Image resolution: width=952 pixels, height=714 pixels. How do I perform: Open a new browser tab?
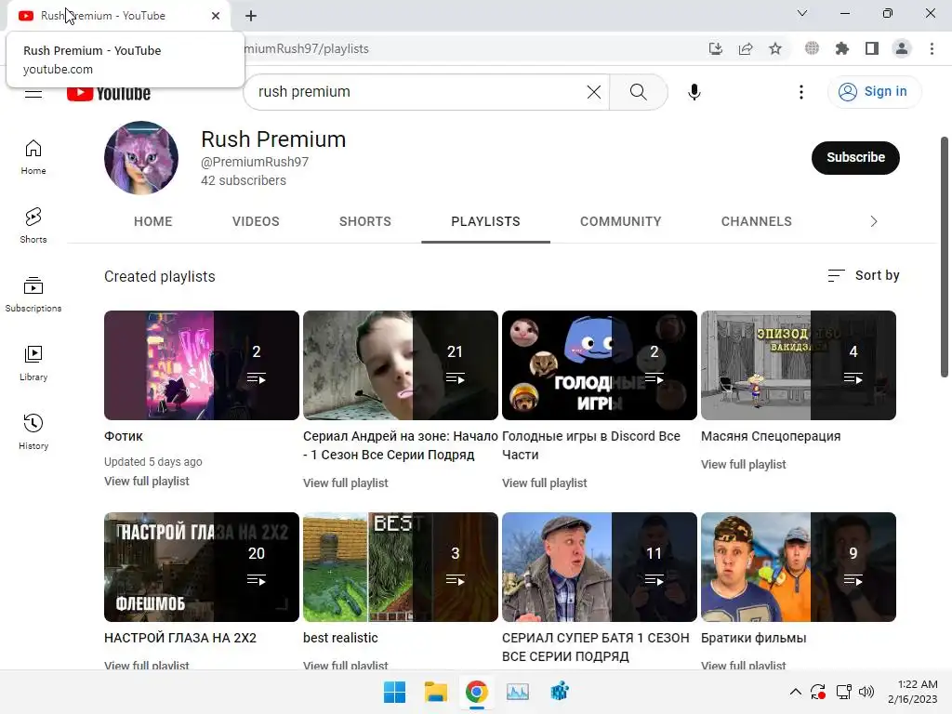(251, 16)
